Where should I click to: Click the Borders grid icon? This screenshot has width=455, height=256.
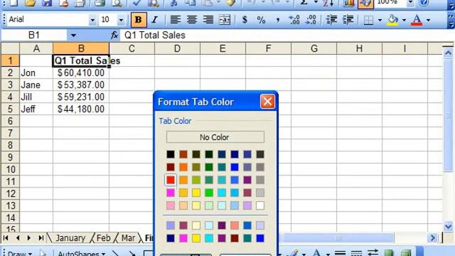pos(368,20)
